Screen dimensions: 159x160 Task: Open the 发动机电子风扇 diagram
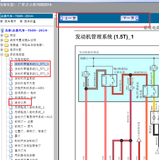[25, 83]
